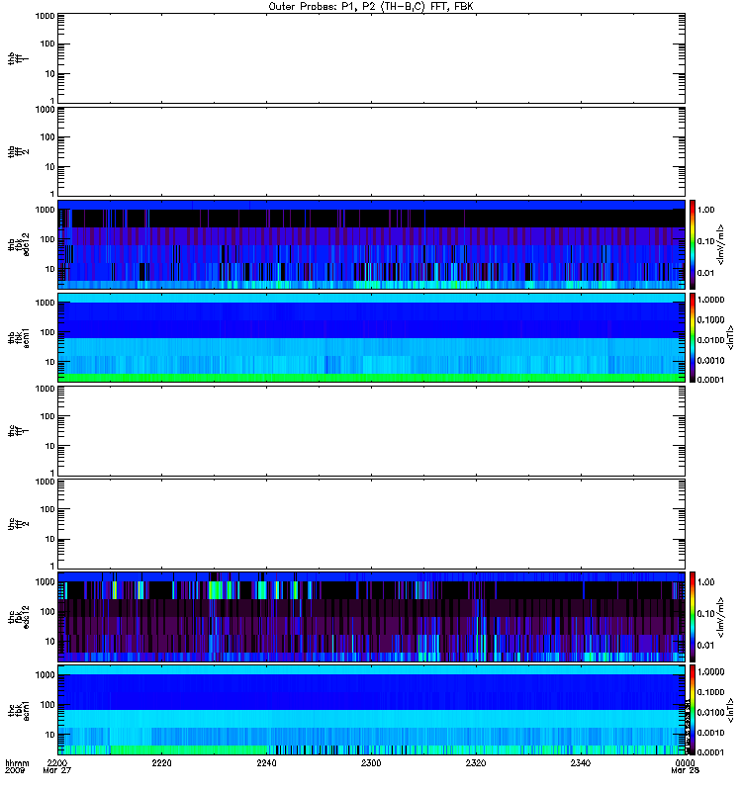The image size is (742, 791).
Task: Click the 2240 time tick label
Action: point(266,763)
